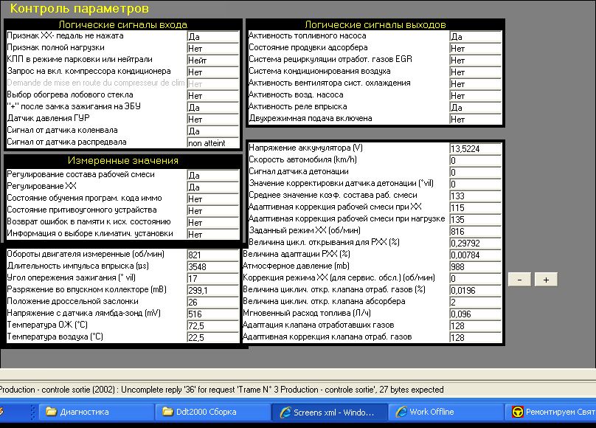
Task: Select mixture coefficient mean value 133
Action: 475,196
